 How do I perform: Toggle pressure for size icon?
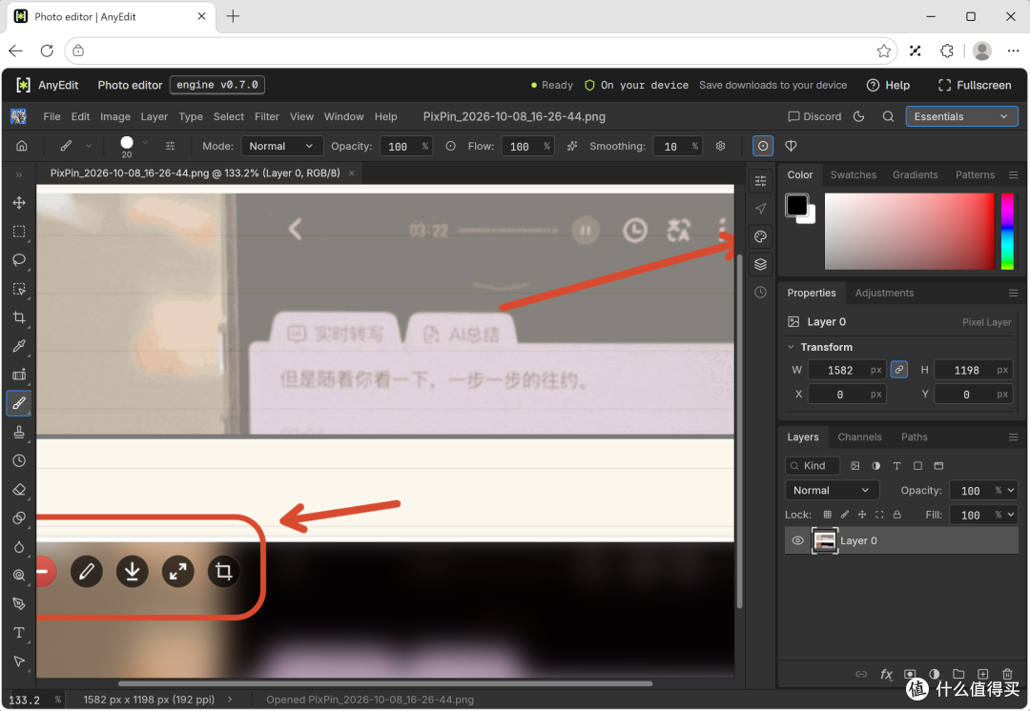pyautogui.click(x=763, y=146)
